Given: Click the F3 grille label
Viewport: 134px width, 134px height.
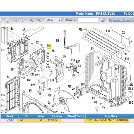Looking at the screenshot, I should click(8, 77).
